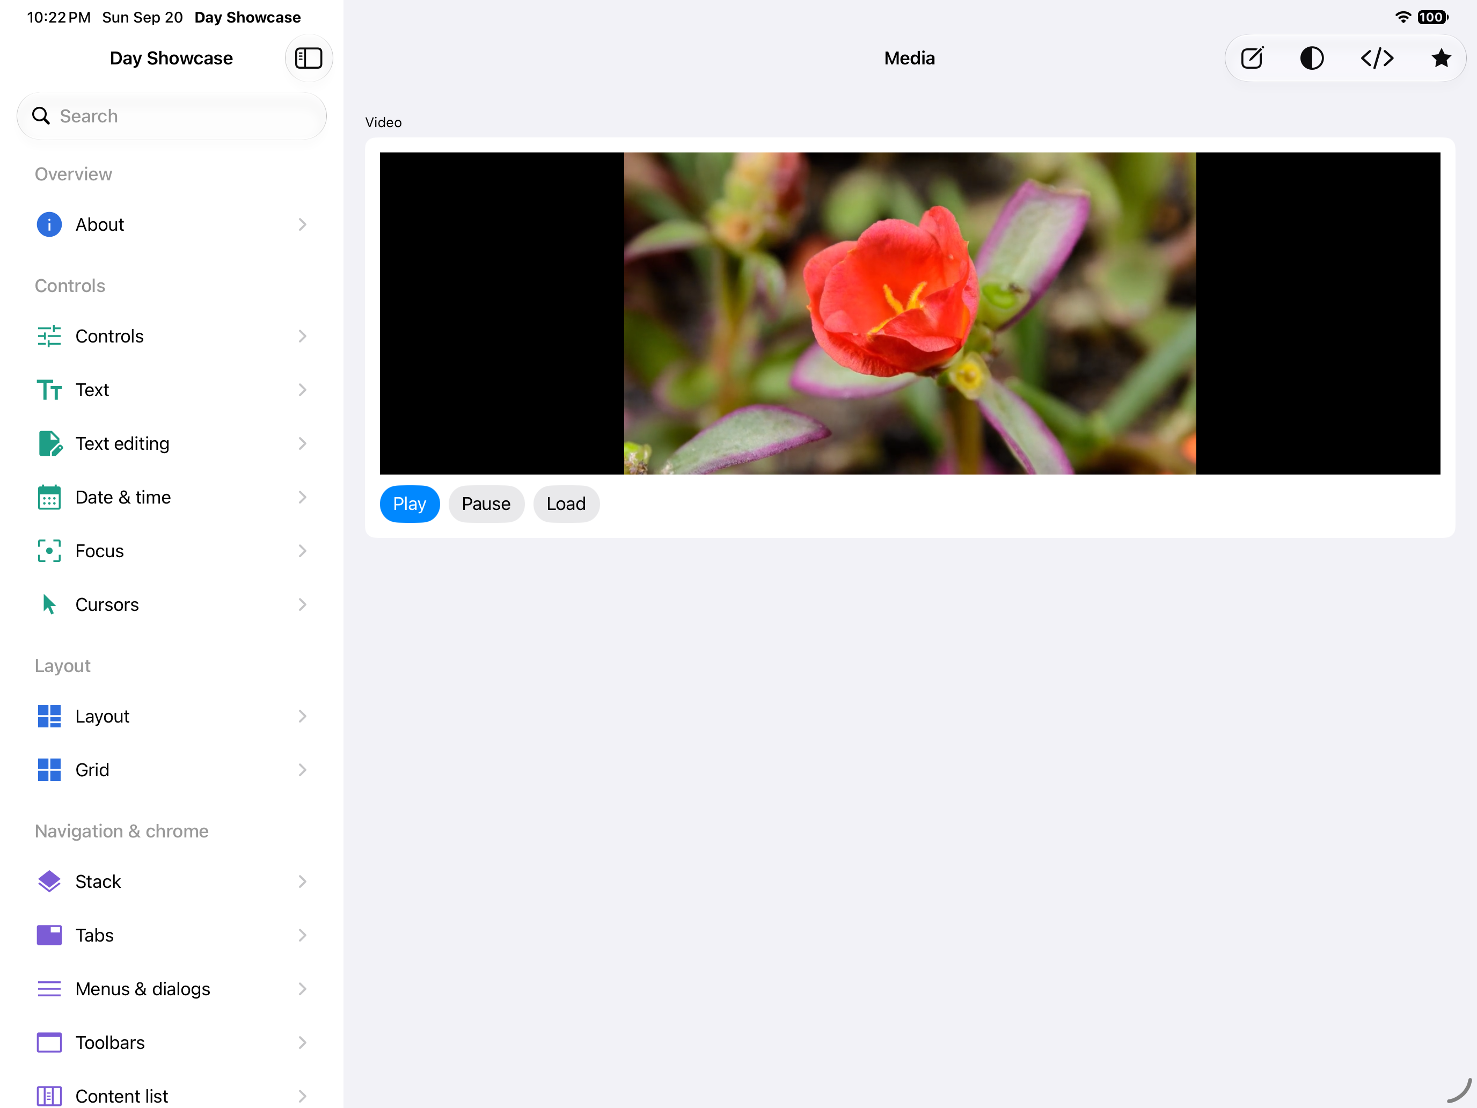Screen dimensions: 1477x1108
Task: Expand the Text editing row chevron
Action: coord(303,443)
